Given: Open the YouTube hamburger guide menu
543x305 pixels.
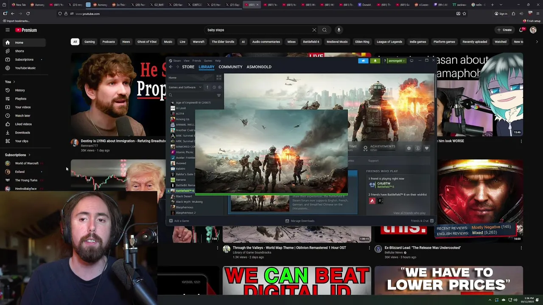Looking at the screenshot, I should [7, 30].
